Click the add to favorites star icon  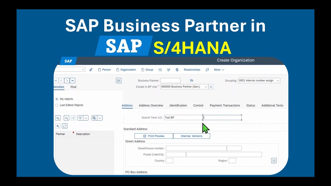coord(58,126)
